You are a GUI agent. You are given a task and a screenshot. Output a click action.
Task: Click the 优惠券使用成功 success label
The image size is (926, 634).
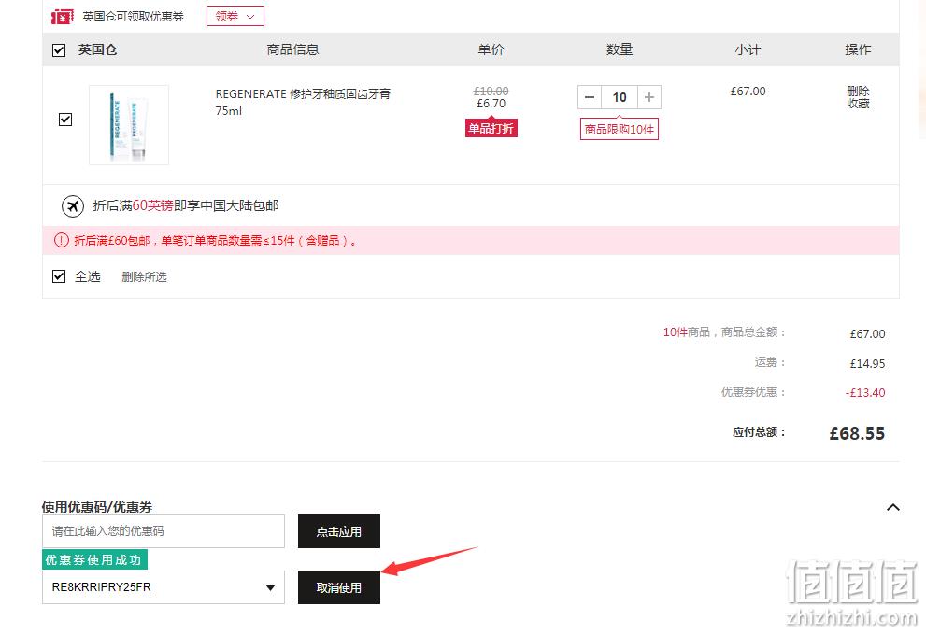[94, 559]
